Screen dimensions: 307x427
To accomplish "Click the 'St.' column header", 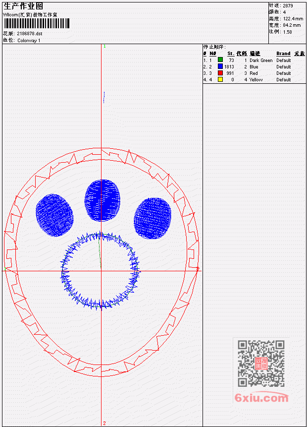I will (231, 54).
